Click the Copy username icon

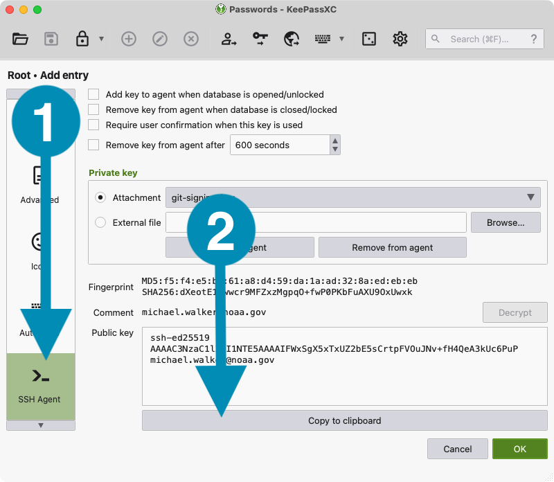point(229,39)
